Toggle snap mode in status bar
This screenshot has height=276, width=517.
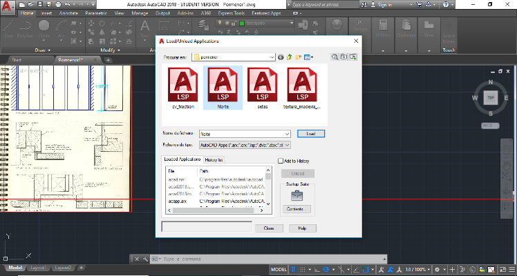click(302, 269)
